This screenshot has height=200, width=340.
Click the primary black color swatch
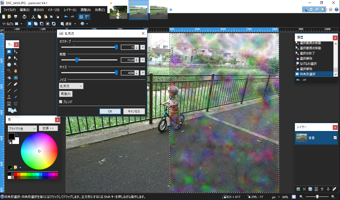click(11, 136)
